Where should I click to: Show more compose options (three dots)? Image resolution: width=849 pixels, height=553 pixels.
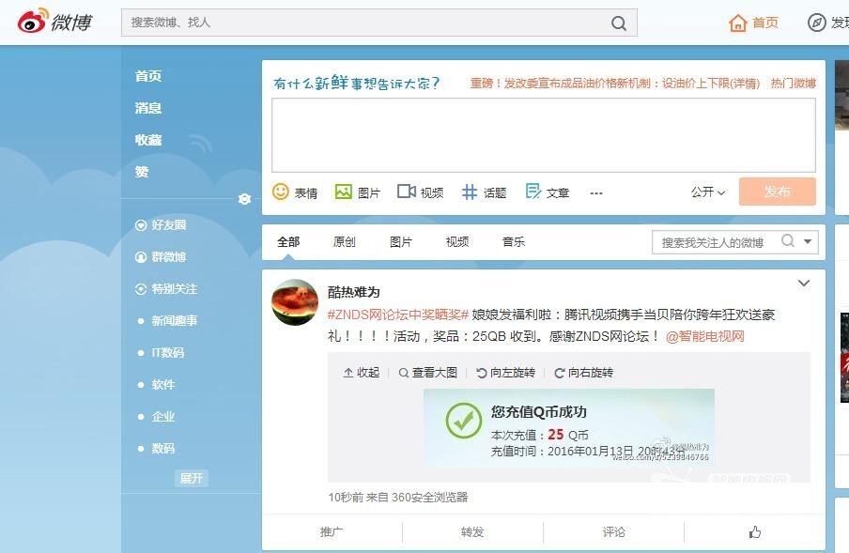click(x=596, y=193)
